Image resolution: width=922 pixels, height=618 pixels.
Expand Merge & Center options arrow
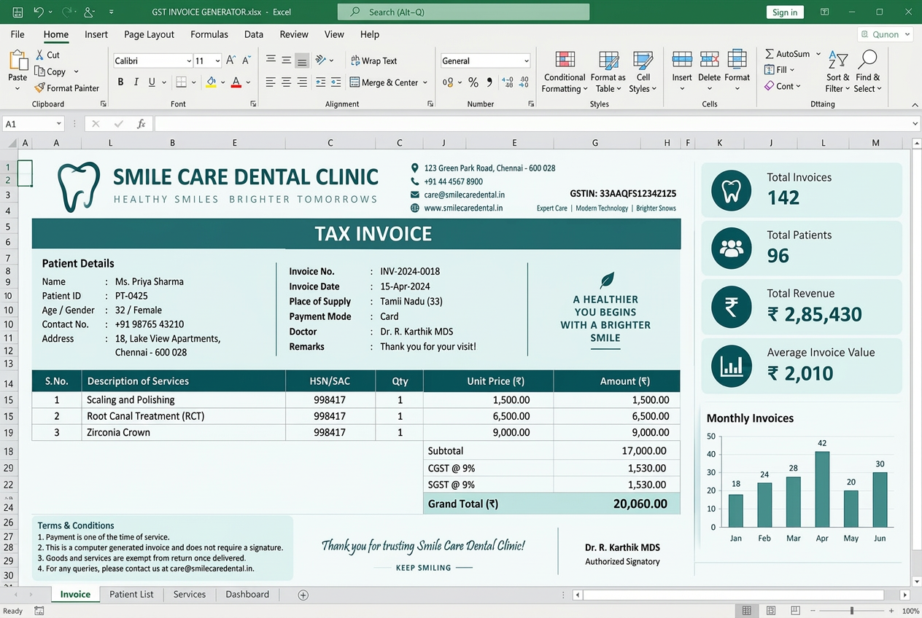(425, 82)
